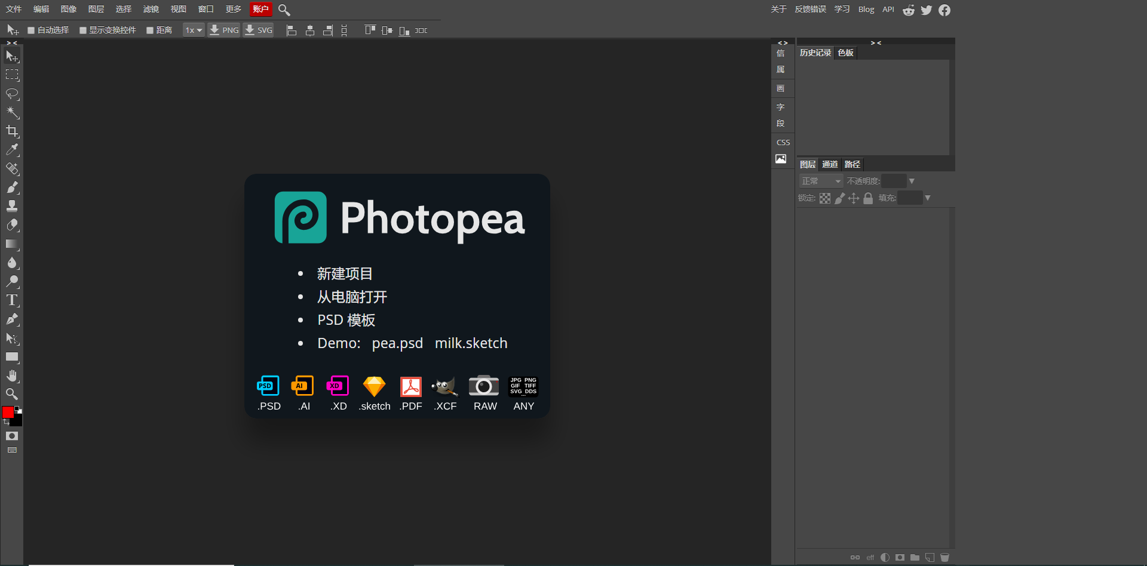Expand the 不透明度 opacity arrow
The image size is (1147, 566).
point(912,181)
